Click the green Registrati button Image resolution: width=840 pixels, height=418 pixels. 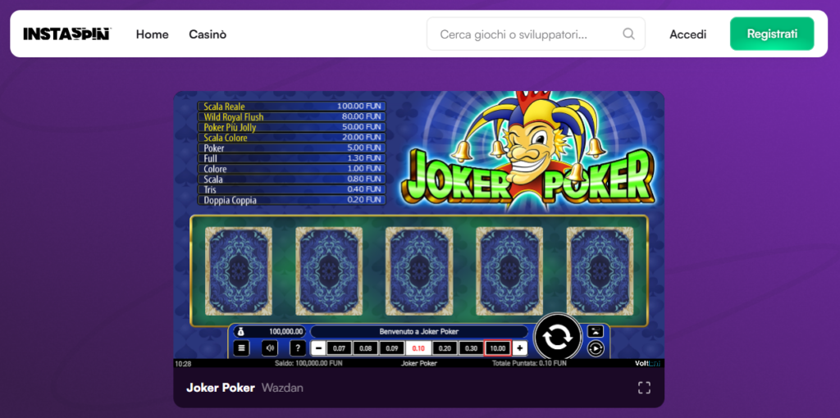[x=772, y=34]
